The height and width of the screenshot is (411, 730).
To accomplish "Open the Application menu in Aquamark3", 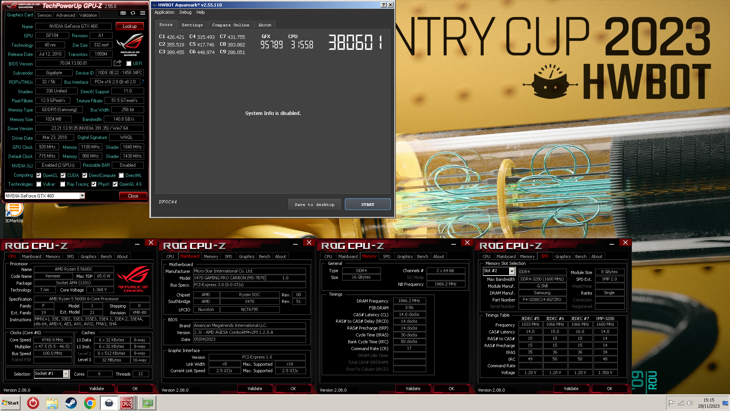I will click(164, 12).
